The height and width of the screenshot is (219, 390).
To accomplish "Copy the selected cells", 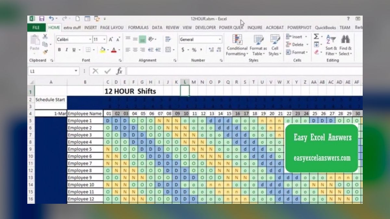I will point(45,44).
